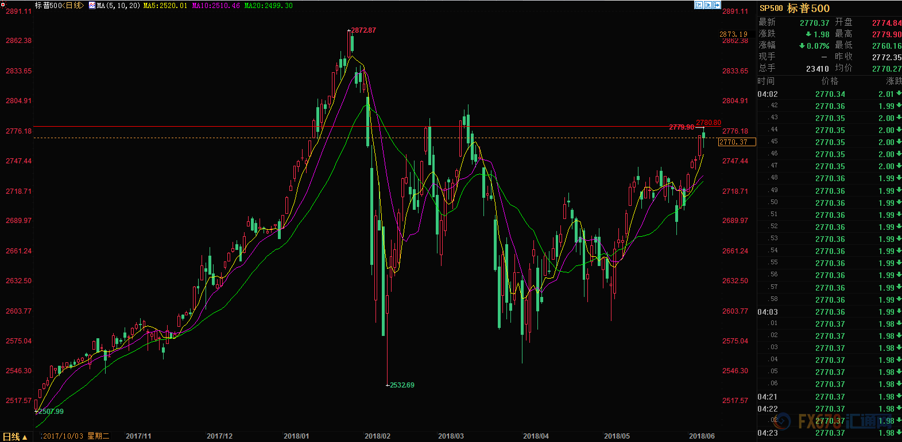Click the 价格 column header
This screenshot has height=442, width=902.
[x=830, y=81]
